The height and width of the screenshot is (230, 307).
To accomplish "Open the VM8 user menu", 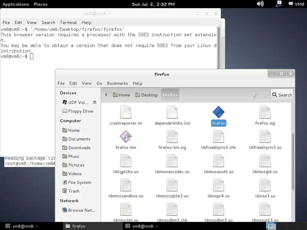I will [297, 4].
